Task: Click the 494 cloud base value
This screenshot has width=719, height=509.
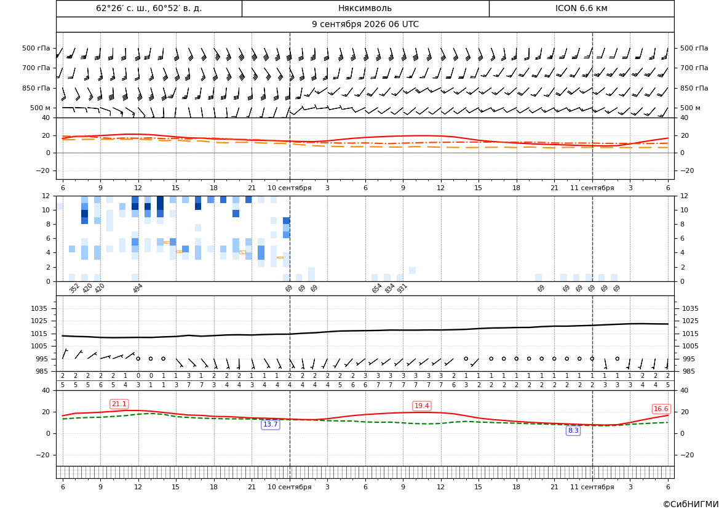Action: coord(138,288)
